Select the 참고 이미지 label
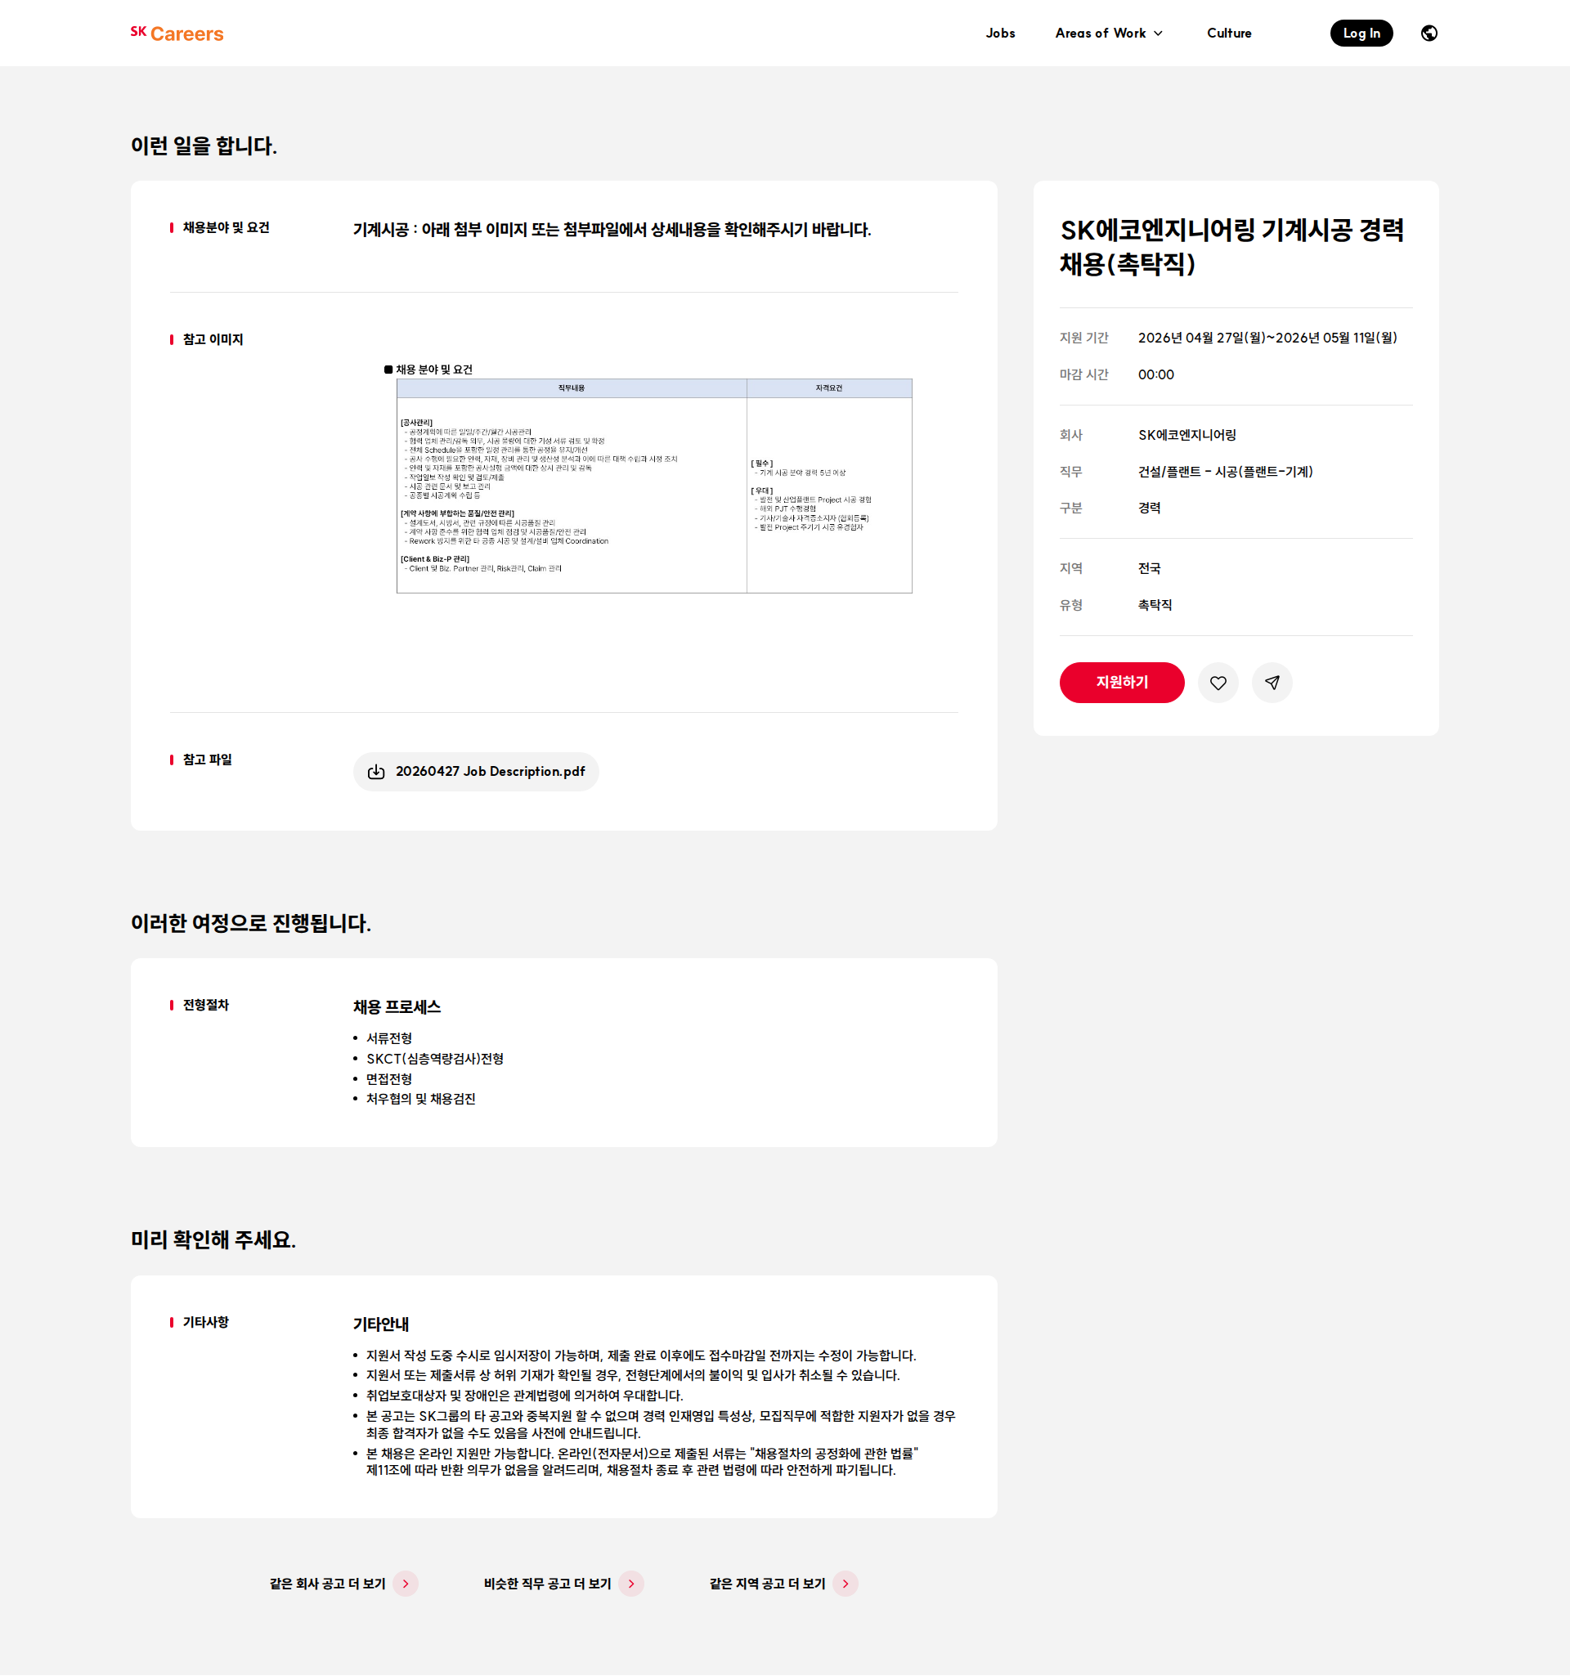The width and height of the screenshot is (1570, 1676). [213, 339]
